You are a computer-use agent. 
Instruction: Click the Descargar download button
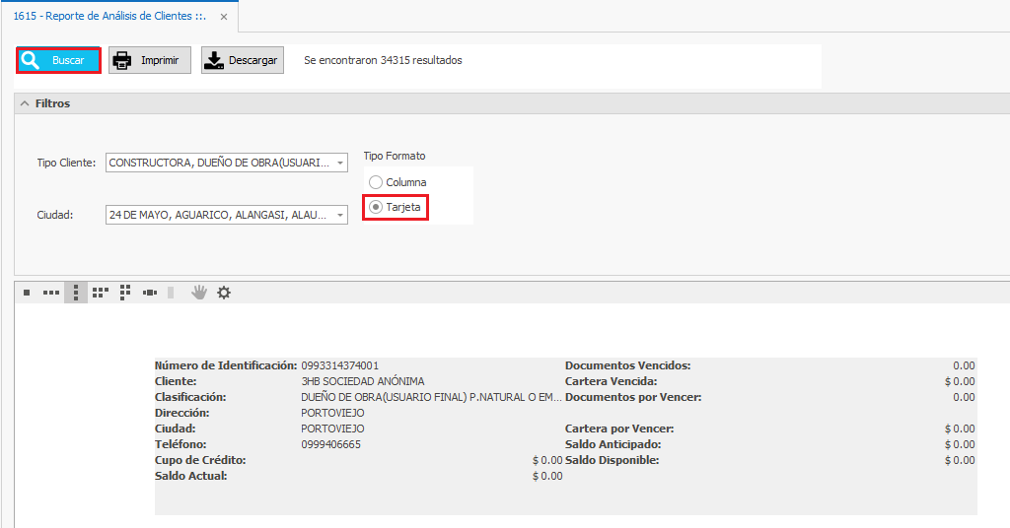243,61
